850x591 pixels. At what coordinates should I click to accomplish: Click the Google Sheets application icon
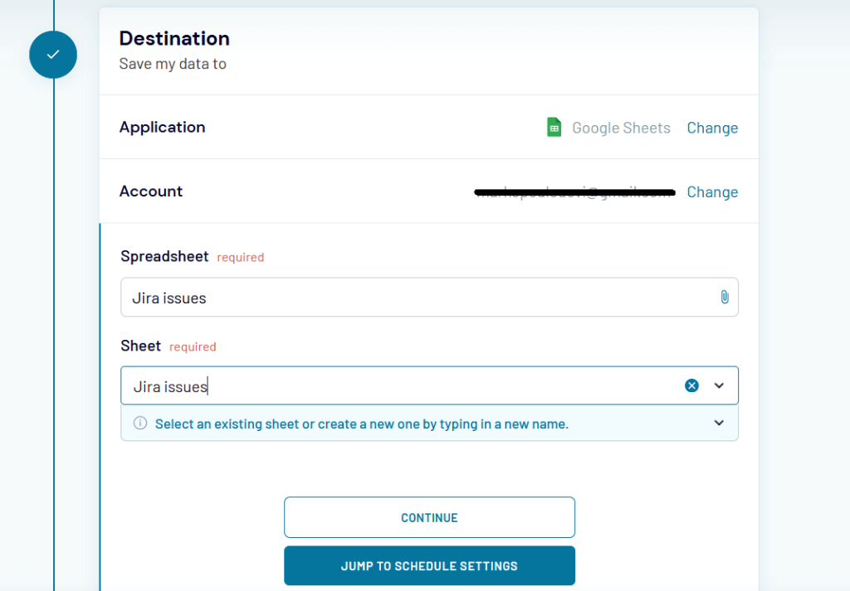(554, 128)
